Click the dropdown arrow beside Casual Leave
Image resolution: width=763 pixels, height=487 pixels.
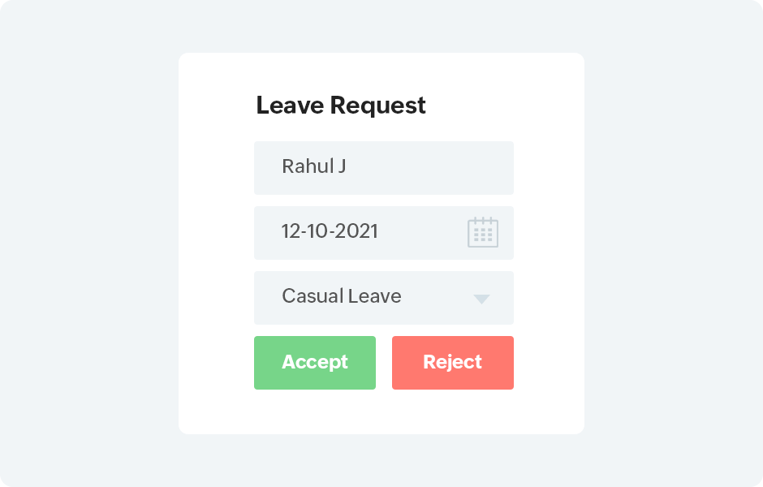coord(481,299)
